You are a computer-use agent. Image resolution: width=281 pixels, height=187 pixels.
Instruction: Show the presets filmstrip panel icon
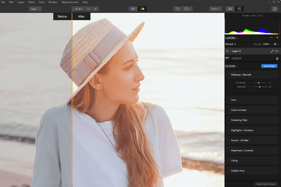pyautogui.click(x=230, y=9)
